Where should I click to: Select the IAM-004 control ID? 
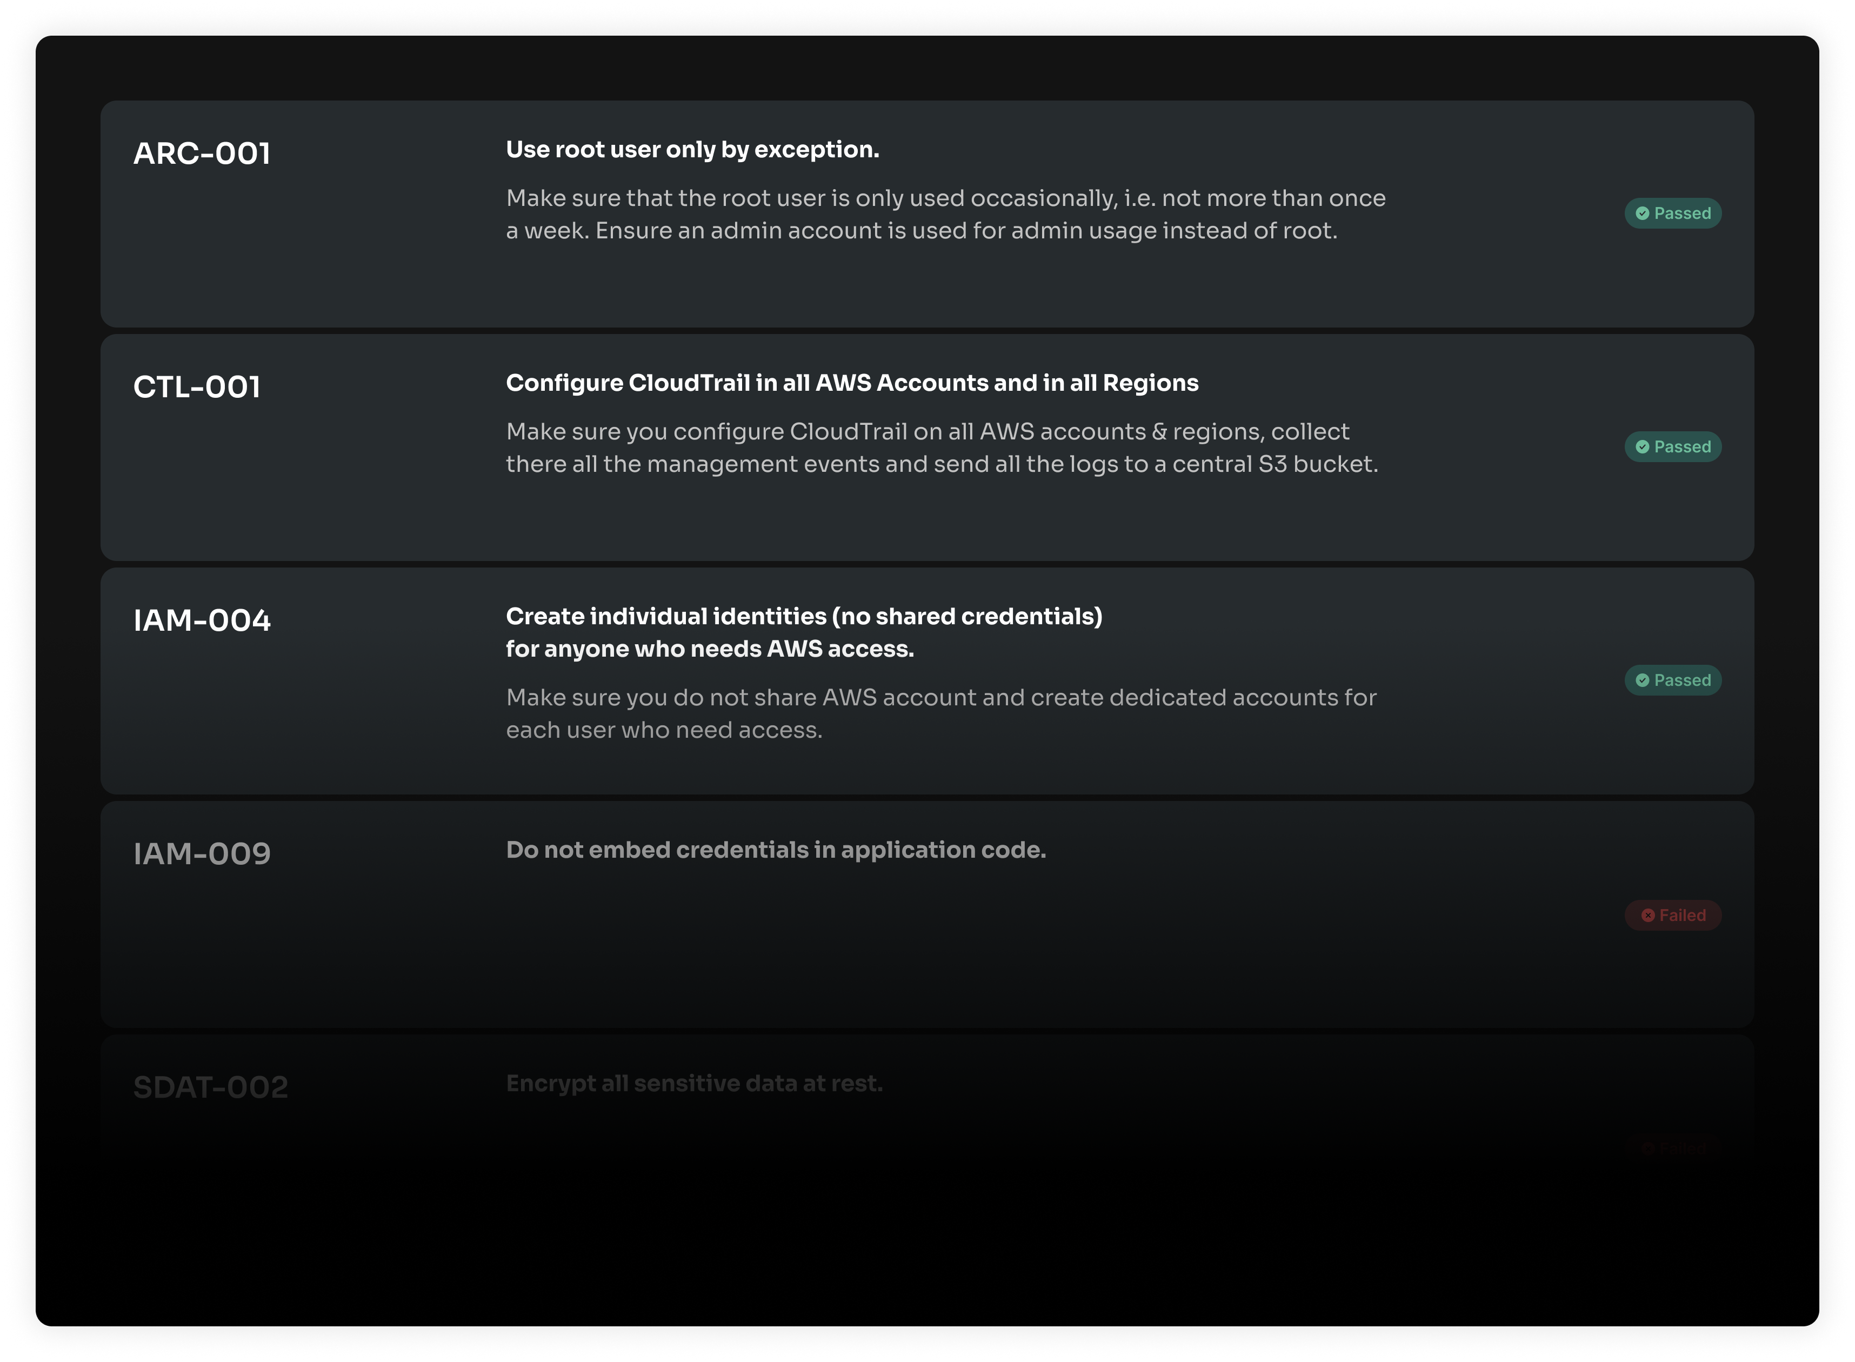(202, 620)
